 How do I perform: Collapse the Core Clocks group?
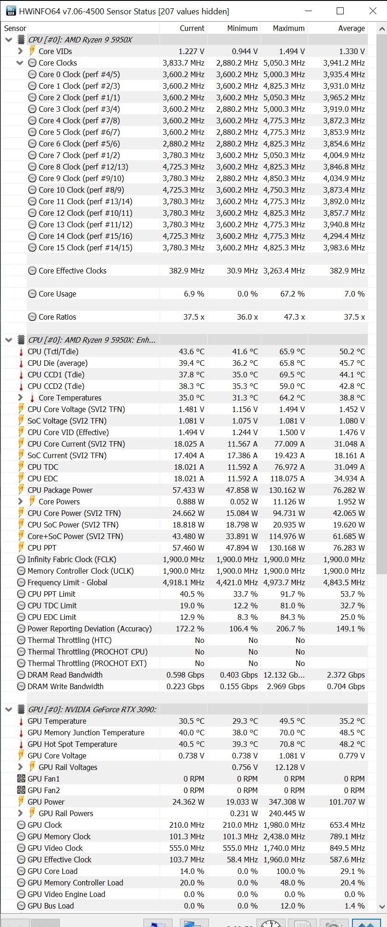pyautogui.click(x=20, y=63)
